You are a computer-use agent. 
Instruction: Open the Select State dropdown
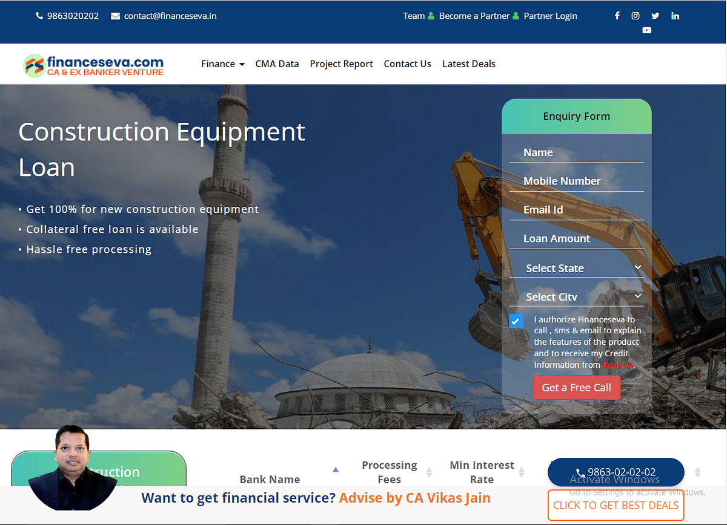coord(576,267)
